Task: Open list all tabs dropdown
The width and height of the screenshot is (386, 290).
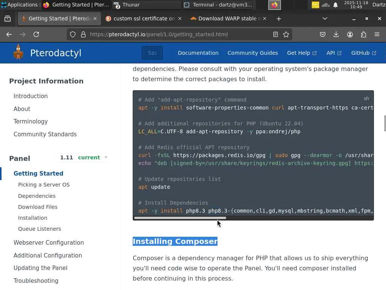Action: point(325,19)
